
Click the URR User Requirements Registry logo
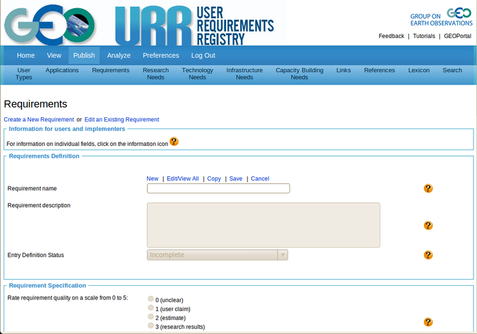pyautogui.click(x=194, y=24)
